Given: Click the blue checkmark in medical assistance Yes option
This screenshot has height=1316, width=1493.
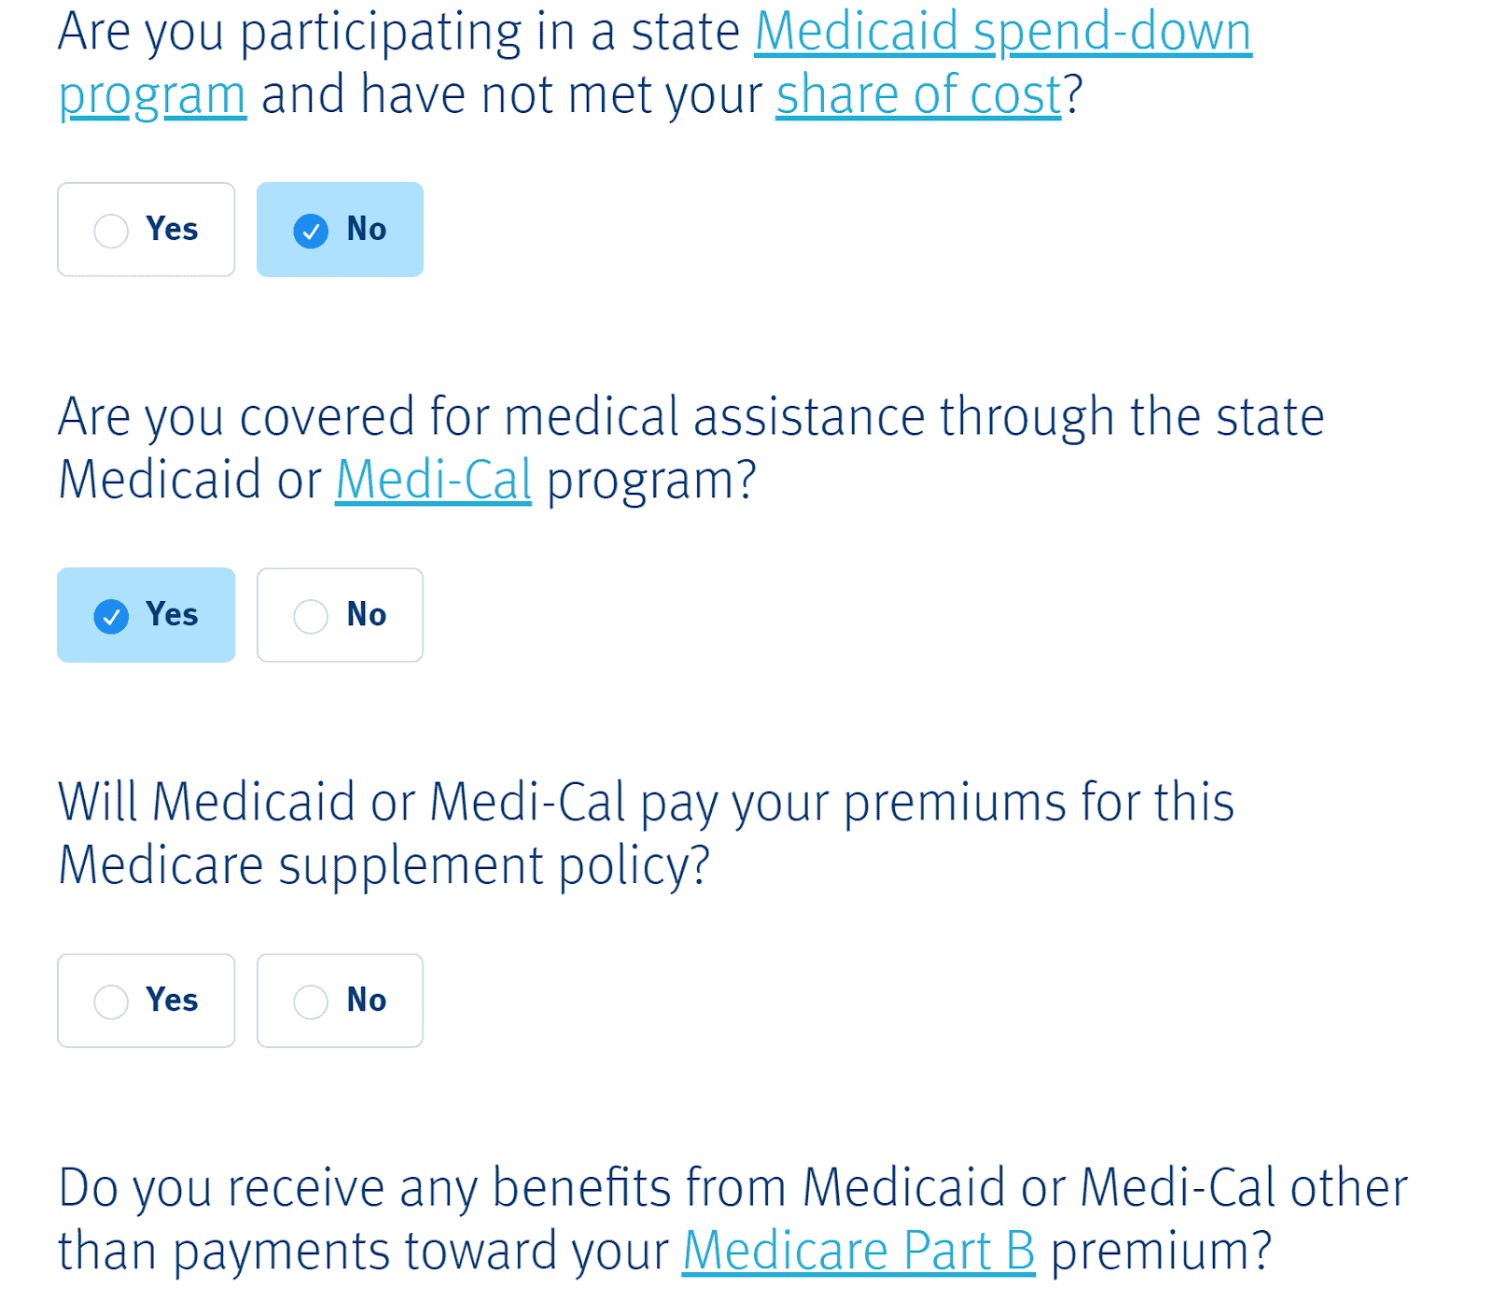Looking at the screenshot, I should click(x=111, y=616).
